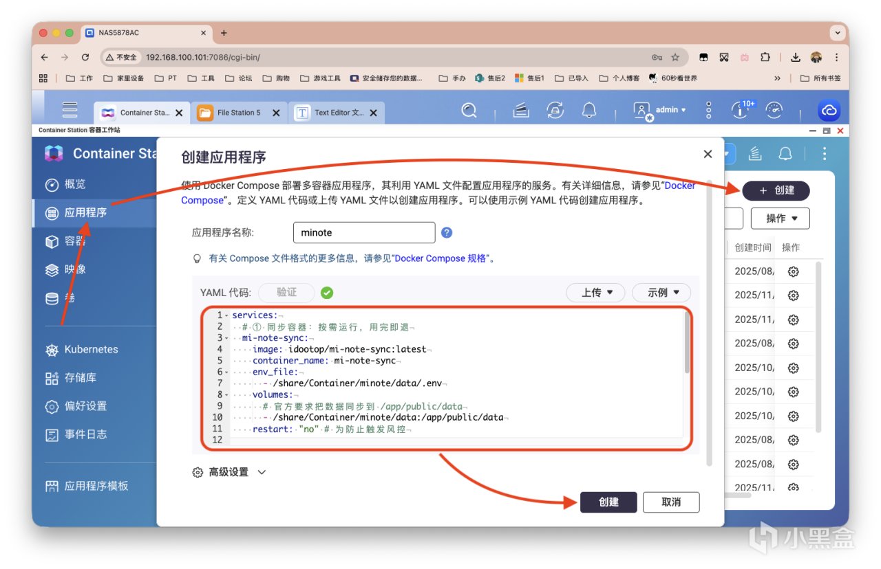Click the dark 创建 button in the dialog
881x569 pixels.
point(608,502)
